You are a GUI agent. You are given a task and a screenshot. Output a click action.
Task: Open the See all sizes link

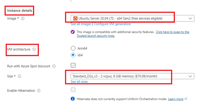79,82
